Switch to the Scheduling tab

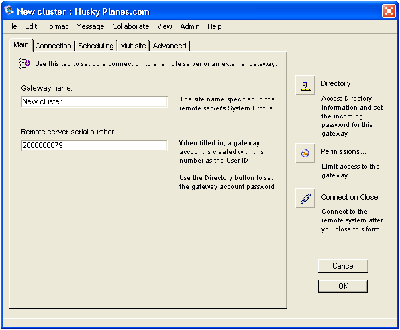[x=96, y=46]
